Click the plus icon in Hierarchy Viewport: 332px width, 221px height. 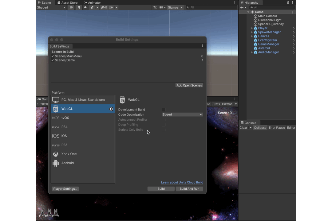tap(242, 7)
